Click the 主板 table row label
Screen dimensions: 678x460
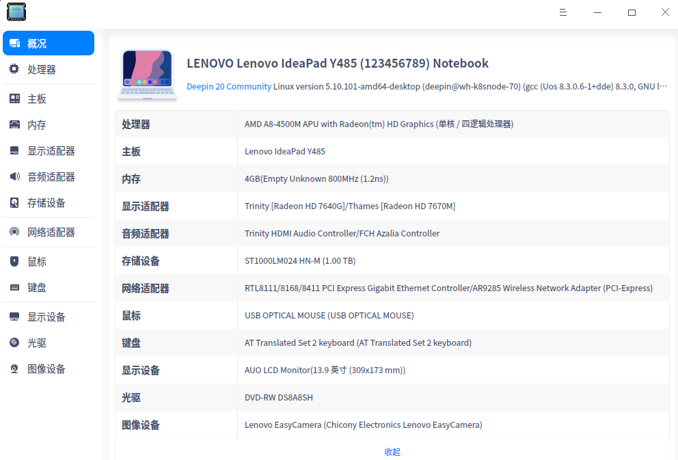pos(131,152)
